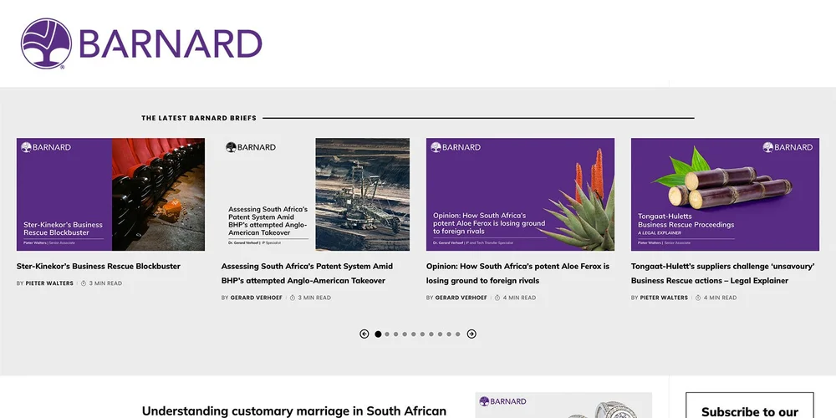Click black Barnard logo on Patent System thumbnail
836x418 pixels.
click(x=251, y=147)
